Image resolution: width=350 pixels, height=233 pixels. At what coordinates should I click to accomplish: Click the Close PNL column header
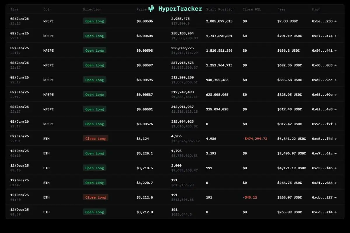pos(252,9)
